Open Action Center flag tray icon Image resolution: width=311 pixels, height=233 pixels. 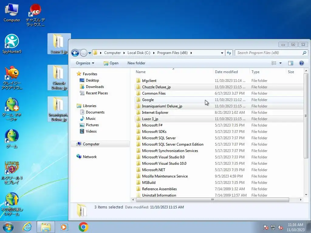point(265,228)
